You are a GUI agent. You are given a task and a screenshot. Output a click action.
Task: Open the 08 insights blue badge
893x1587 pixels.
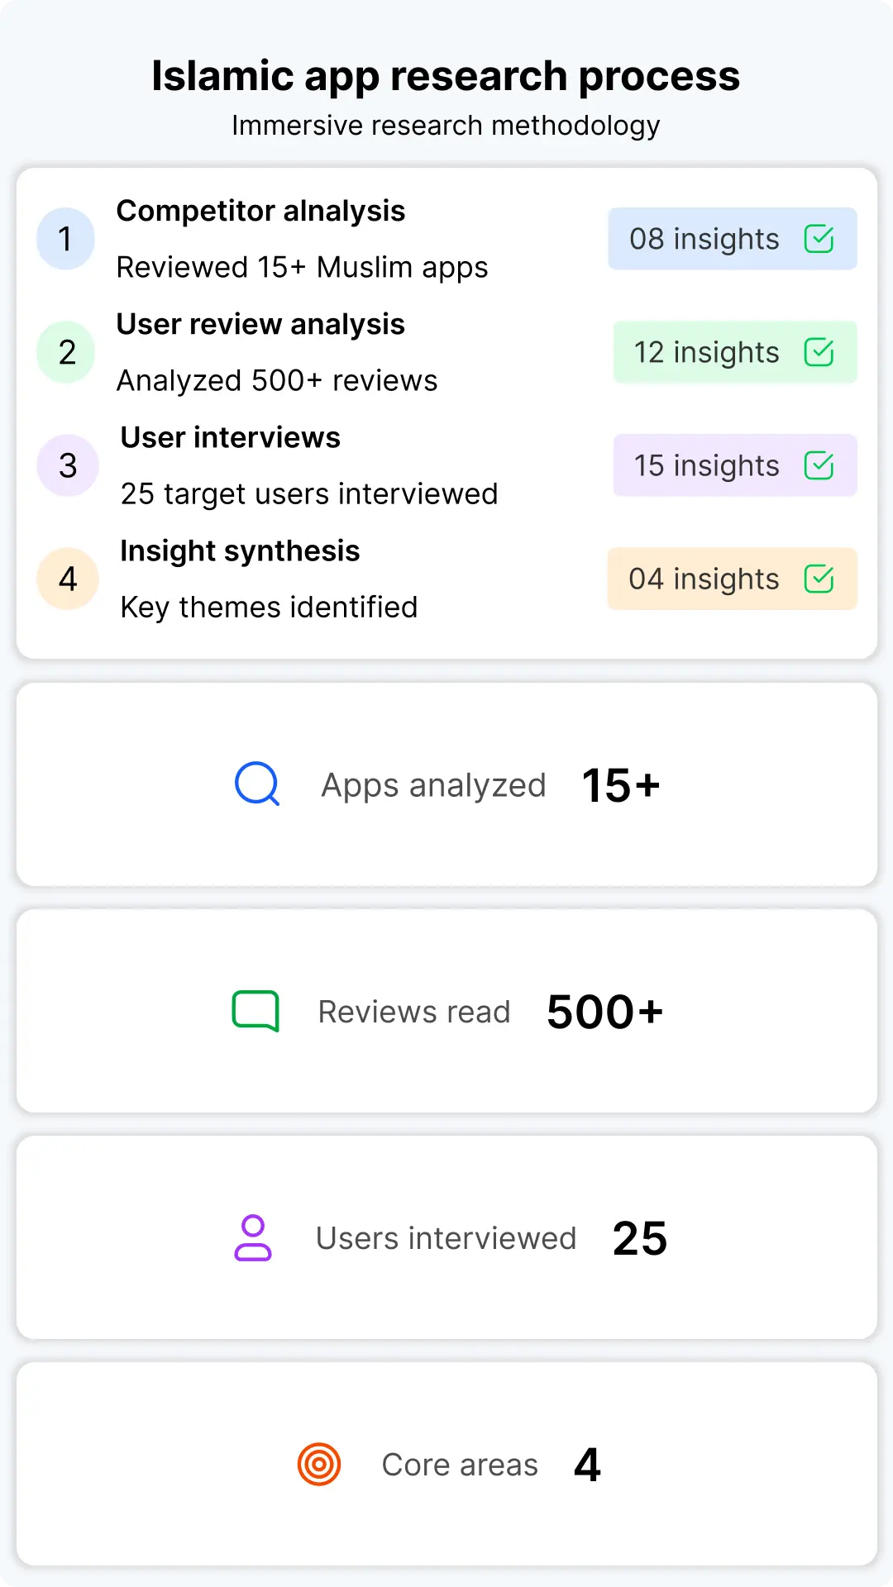click(x=733, y=239)
